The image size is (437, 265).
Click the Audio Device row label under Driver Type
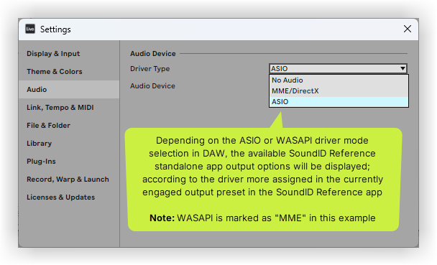[x=152, y=86]
